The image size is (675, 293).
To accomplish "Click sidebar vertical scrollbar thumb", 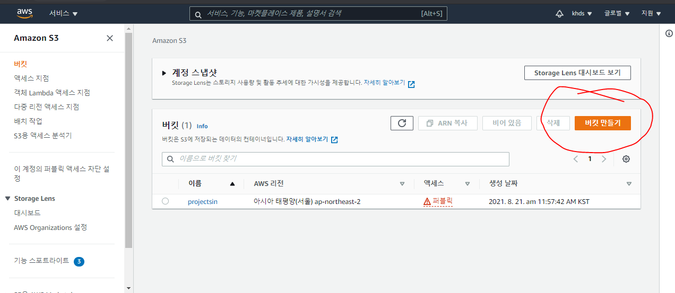I will tap(128, 140).
